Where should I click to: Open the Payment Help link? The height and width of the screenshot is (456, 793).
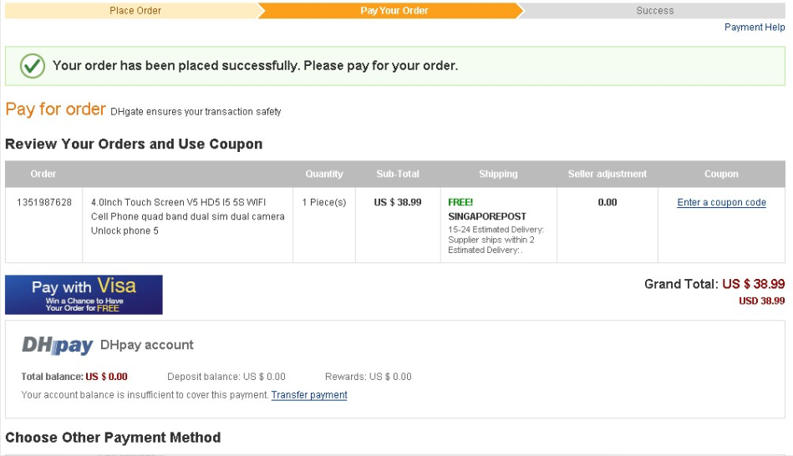click(x=754, y=28)
